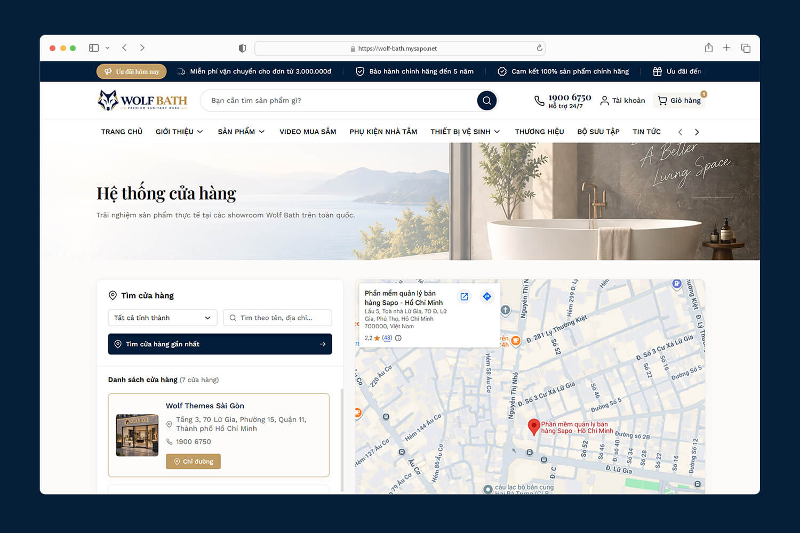Expand the SẢN PHẨM menu
This screenshot has height=533, width=800.
241,132
